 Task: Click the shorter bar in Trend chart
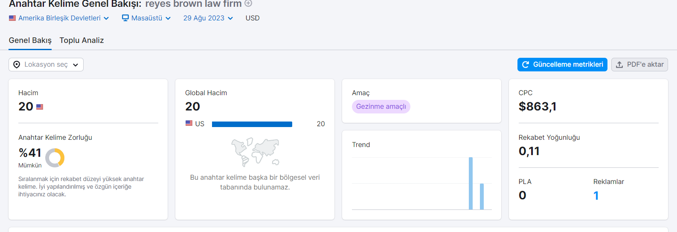[482, 197]
